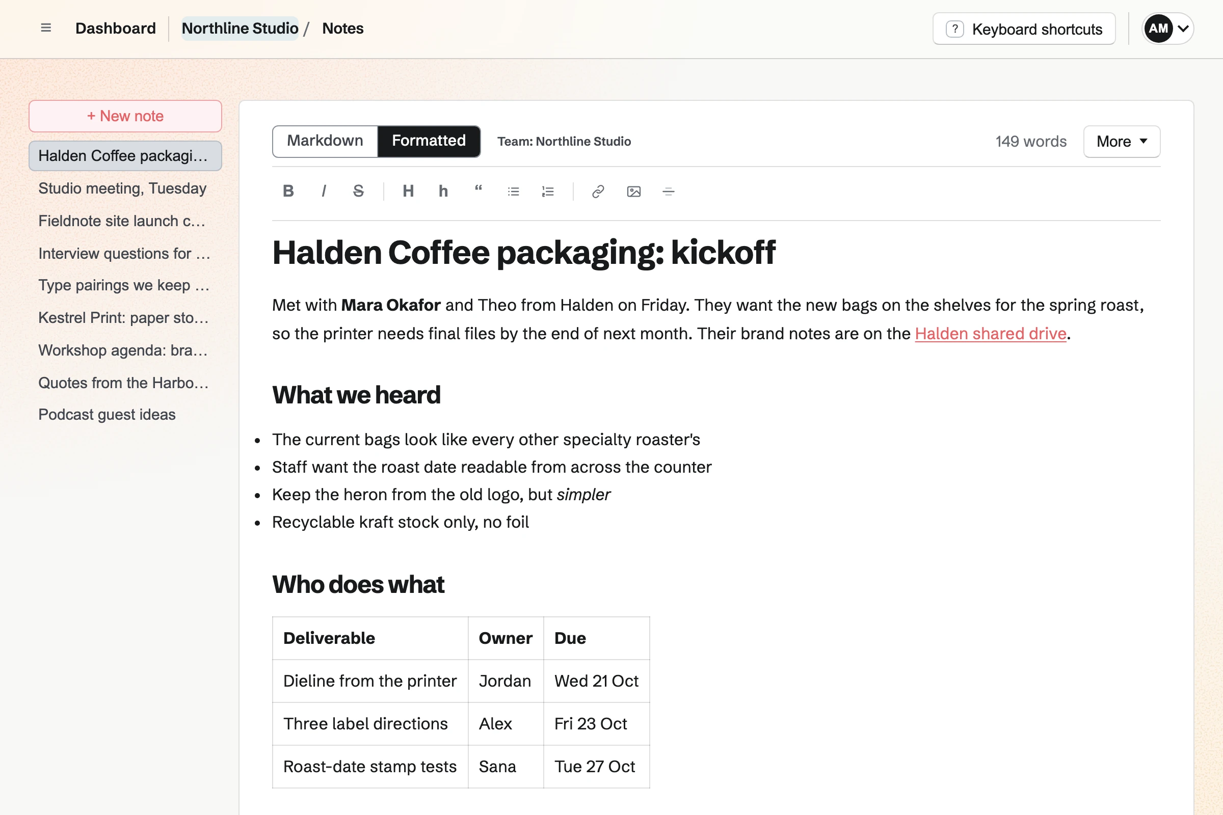The width and height of the screenshot is (1223, 815).
Task: Click the 149 words counter
Action: click(x=1030, y=142)
